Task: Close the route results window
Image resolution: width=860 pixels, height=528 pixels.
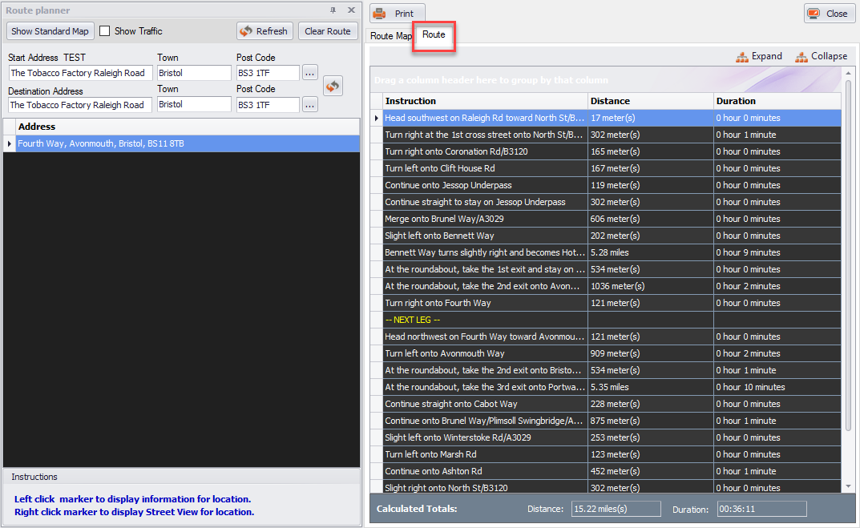Action: [830, 14]
